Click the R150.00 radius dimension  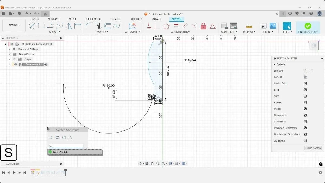[x=190, y=60]
